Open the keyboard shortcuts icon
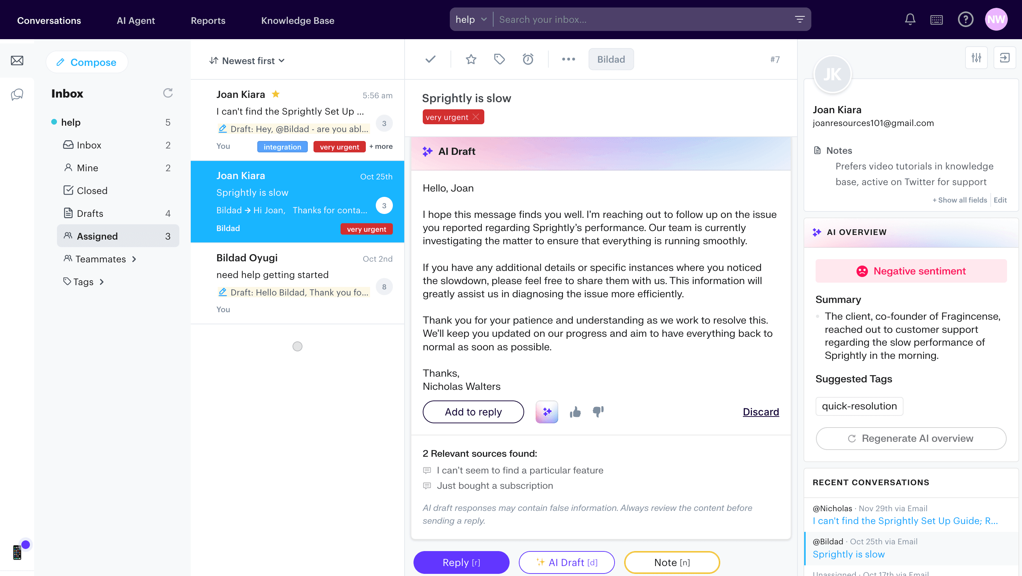 point(936,20)
